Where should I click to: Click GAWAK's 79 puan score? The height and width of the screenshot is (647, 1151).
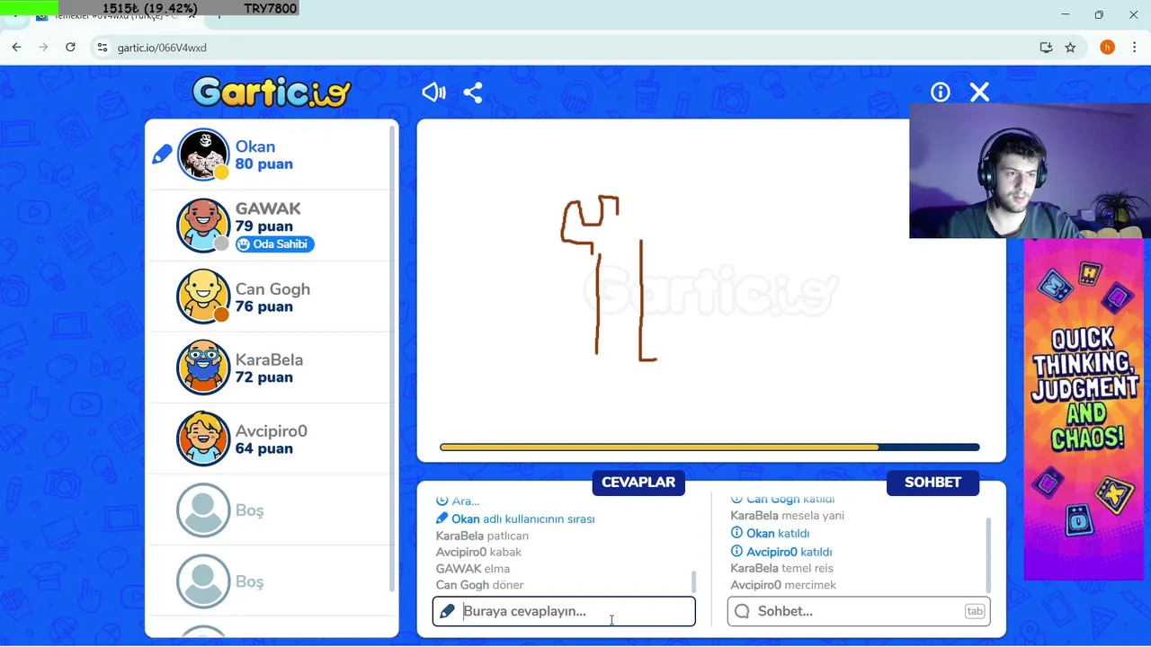coord(263,226)
